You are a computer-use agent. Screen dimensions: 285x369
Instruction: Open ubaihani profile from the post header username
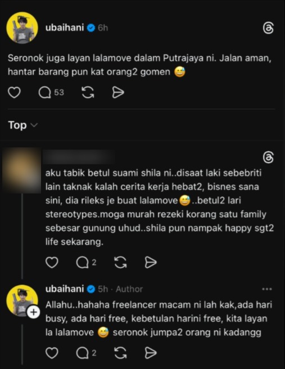(x=65, y=28)
